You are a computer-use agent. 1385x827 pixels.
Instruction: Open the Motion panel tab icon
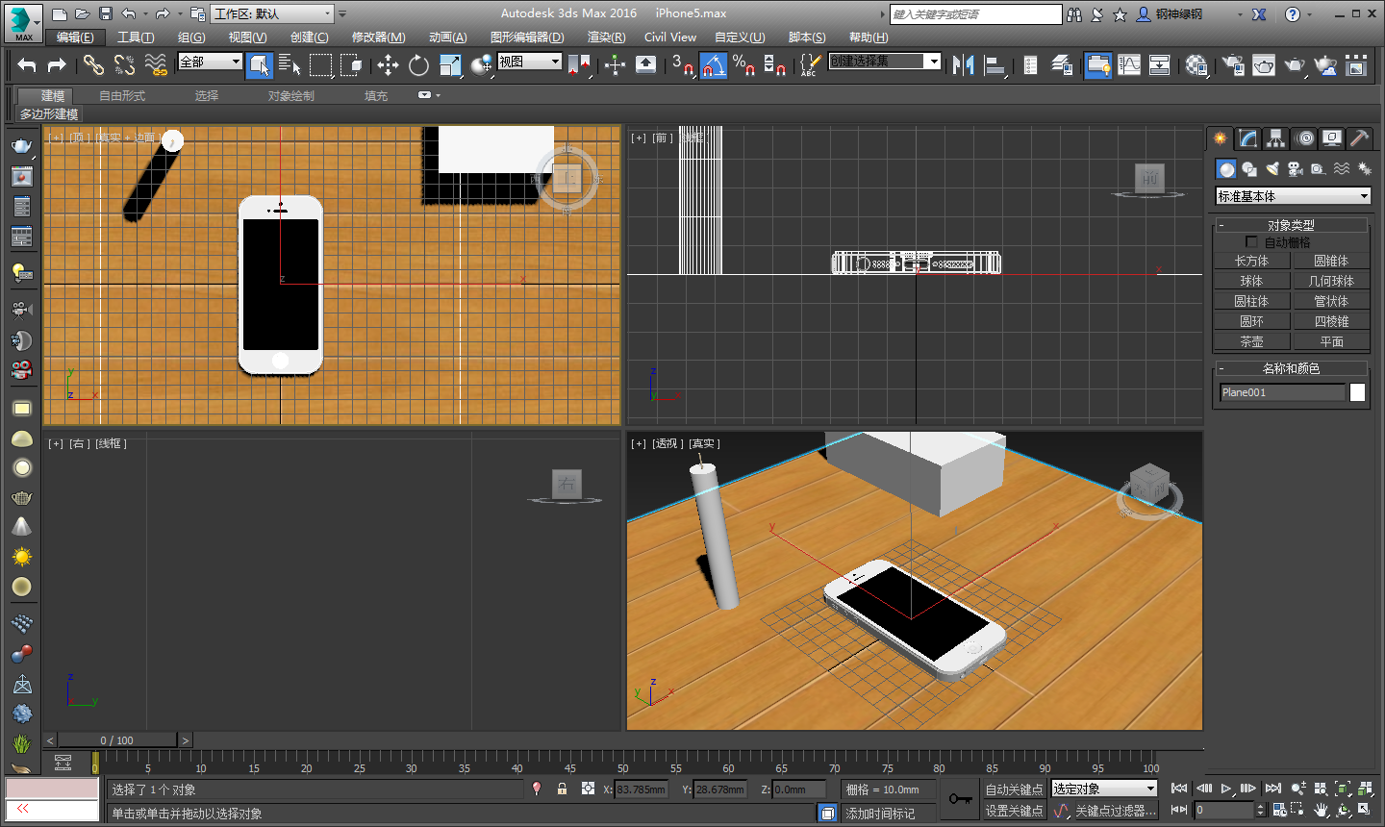click(x=1304, y=138)
